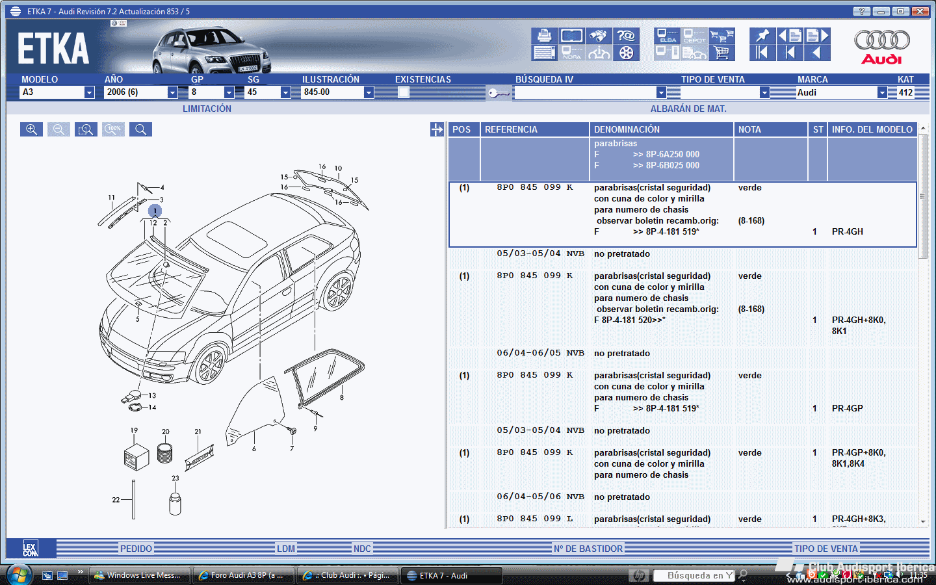Jump to first with double-bar arrow icon
This screenshot has width=936, height=585.
point(762,53)
